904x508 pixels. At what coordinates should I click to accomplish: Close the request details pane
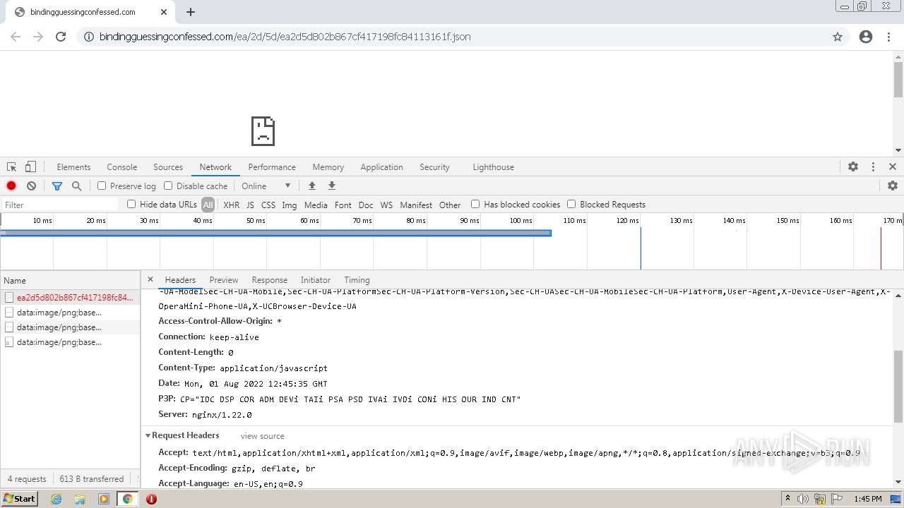(150, 279)
